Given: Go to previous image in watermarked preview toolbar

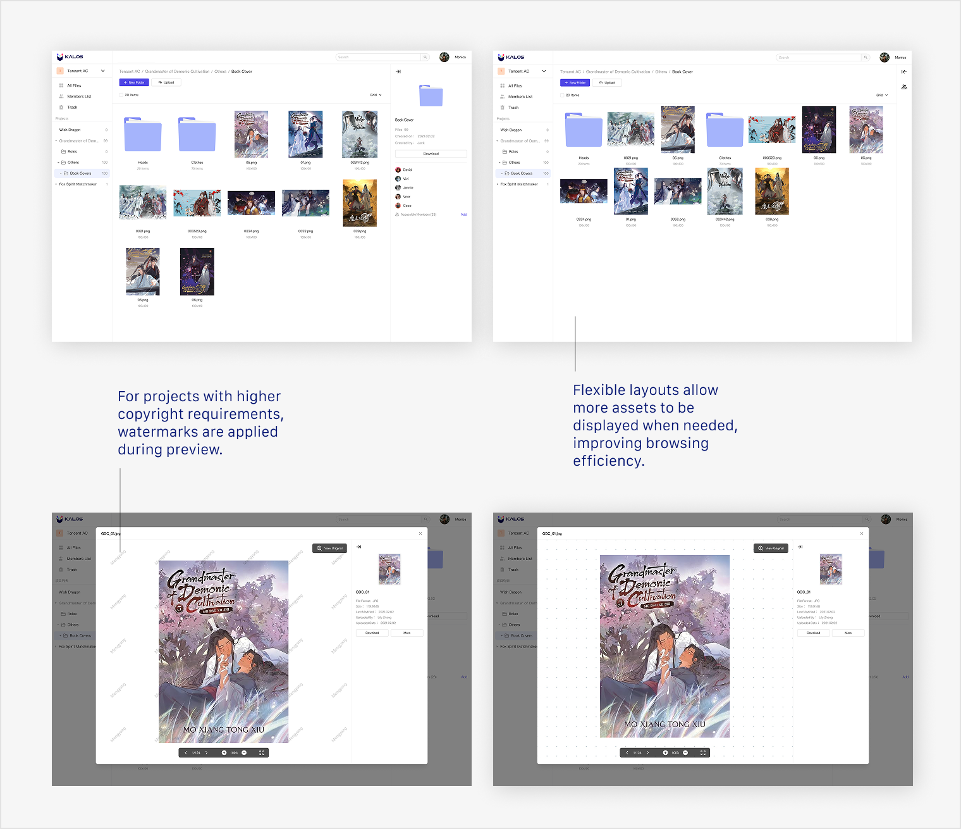Looking at the screenshot, I should (185, 752).
